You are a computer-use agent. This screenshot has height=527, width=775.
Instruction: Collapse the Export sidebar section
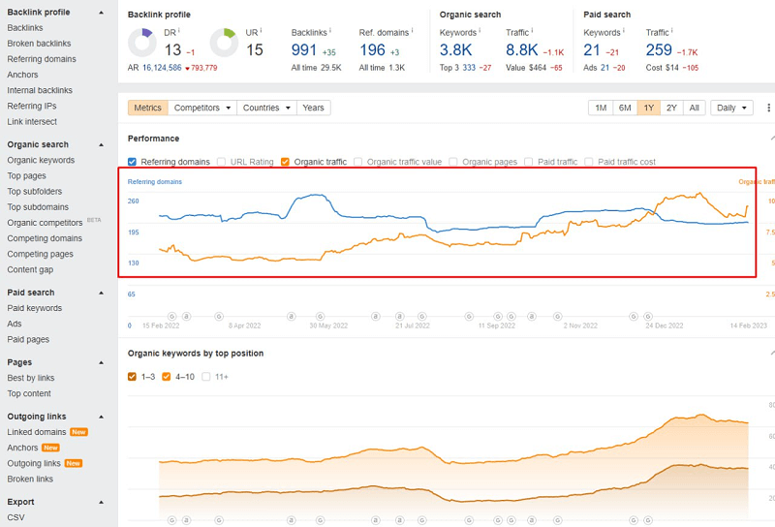[102, 502]
